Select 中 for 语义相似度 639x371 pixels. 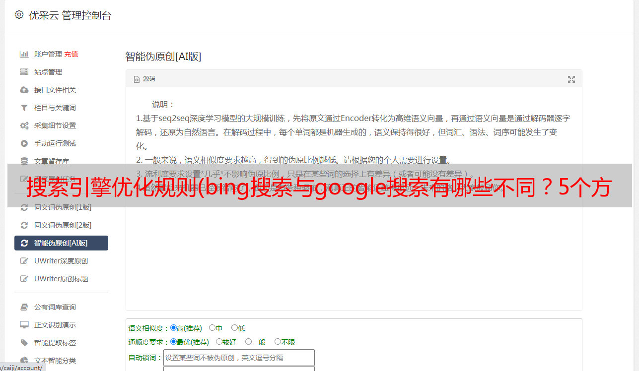pyautogui.click(x=212, y=328)
